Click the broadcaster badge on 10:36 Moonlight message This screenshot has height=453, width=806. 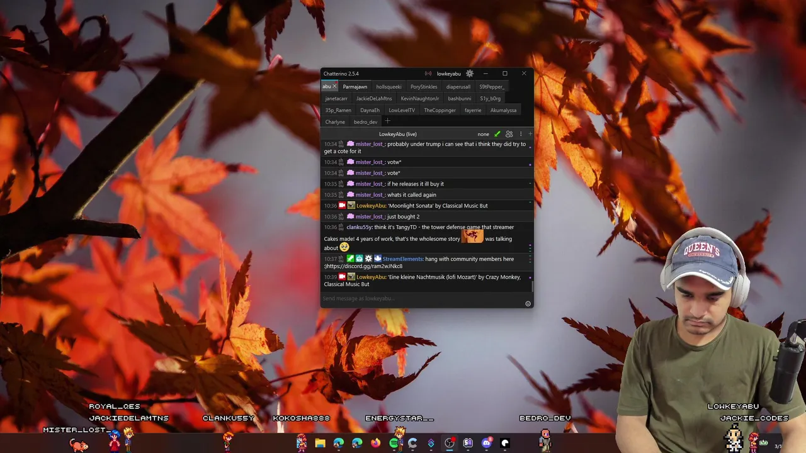tap(343, 206)
